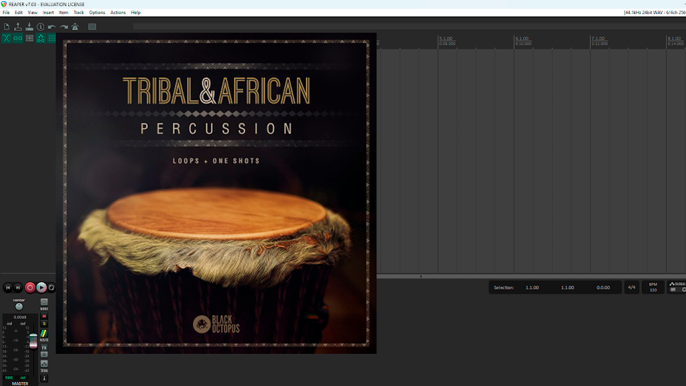Click the Record button
This screenshot has width=686, height=386.
click(x=29, y=287)
